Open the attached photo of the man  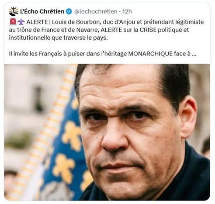pyautogui.click(x=107, y=132)
